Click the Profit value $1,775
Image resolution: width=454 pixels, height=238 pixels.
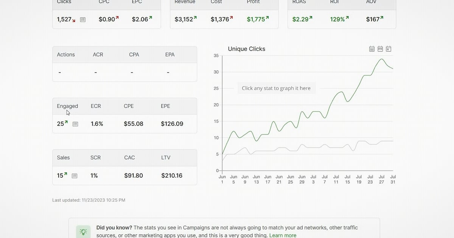(x=257, y=19)
